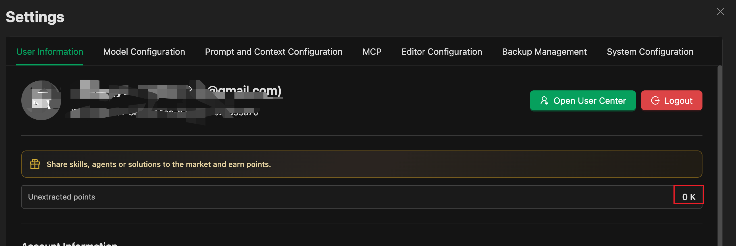Click the gift icon in the banner
Image resolution: width=736 pixels, height=246 pixels.
click(x=35, y=164)
